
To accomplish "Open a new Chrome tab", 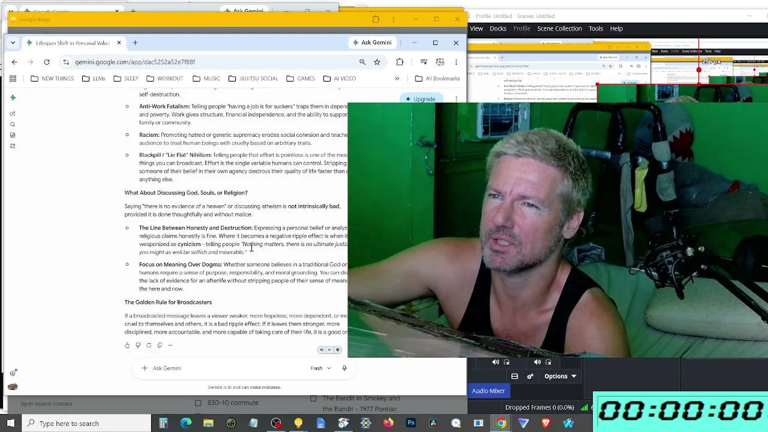I will [x=135, y=43].
